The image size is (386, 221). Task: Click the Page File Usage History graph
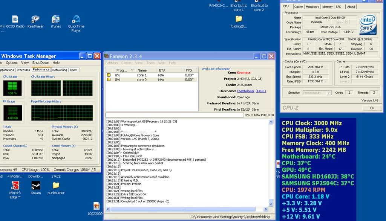[x=62, y=113]
